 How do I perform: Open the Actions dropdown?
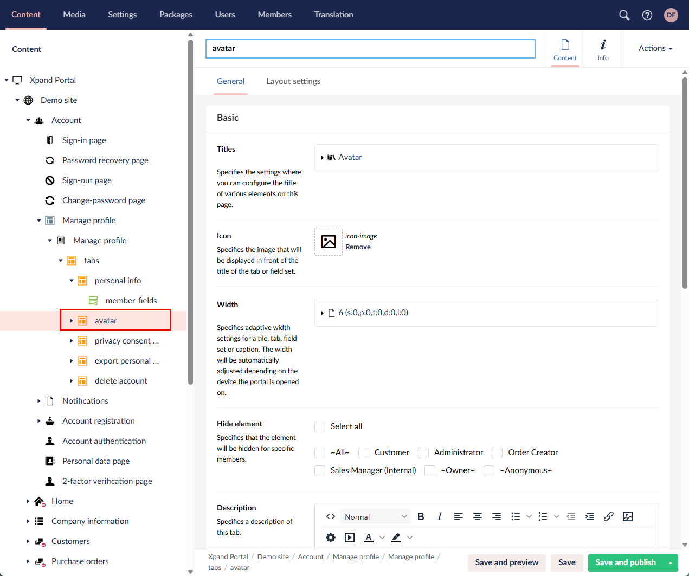pyautogui.click(x=655, y=48)
